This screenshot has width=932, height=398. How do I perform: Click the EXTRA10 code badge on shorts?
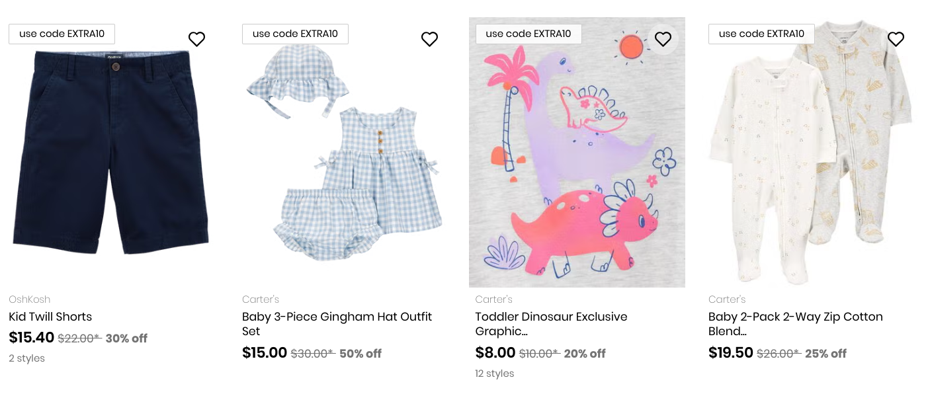pos(62,34)
